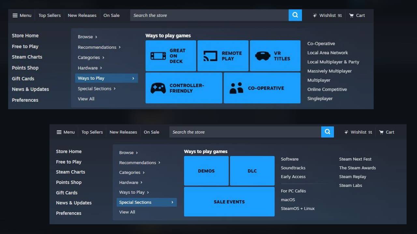
Task: Click View All in the upper panel
Action: [86, 99]
